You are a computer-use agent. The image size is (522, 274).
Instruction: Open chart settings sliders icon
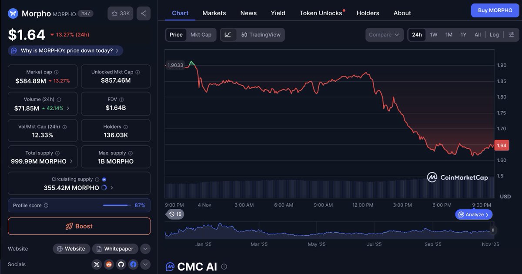point(511,35)
